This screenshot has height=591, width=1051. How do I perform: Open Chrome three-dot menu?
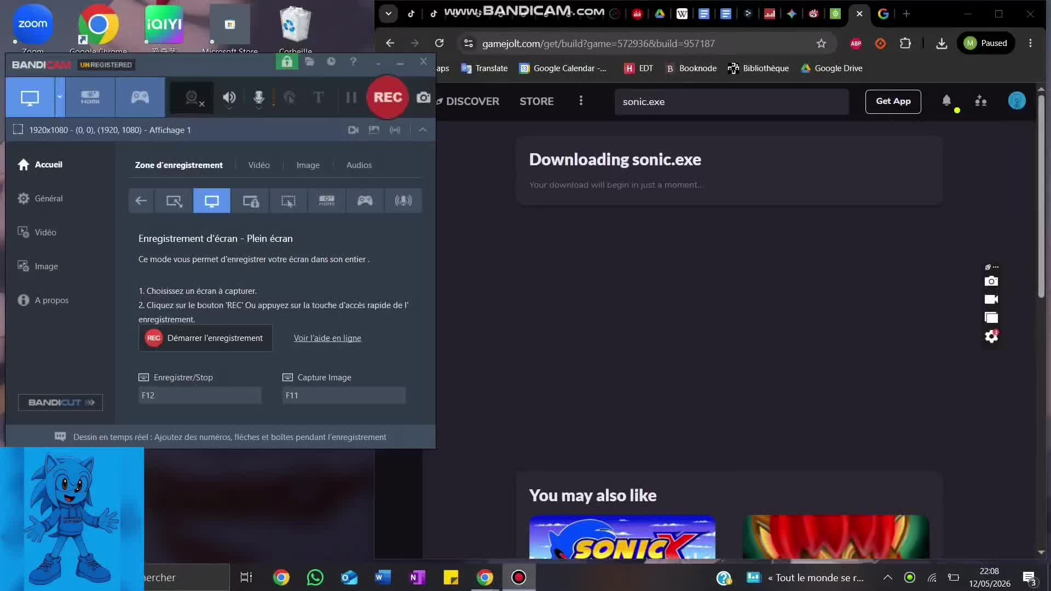(1030, 43)
